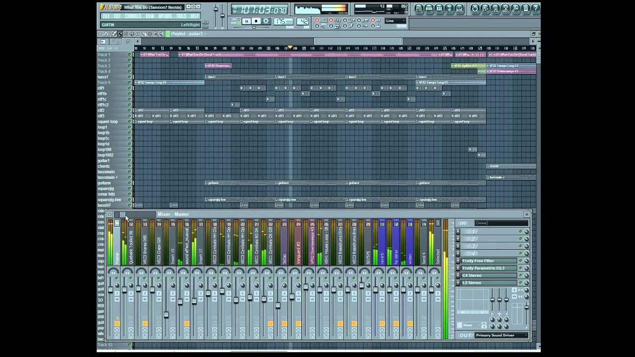The height and width of the screenshot is (357, 635).
Task: Mute the riff1 playlist track
Action: click(x=130, y=88)
